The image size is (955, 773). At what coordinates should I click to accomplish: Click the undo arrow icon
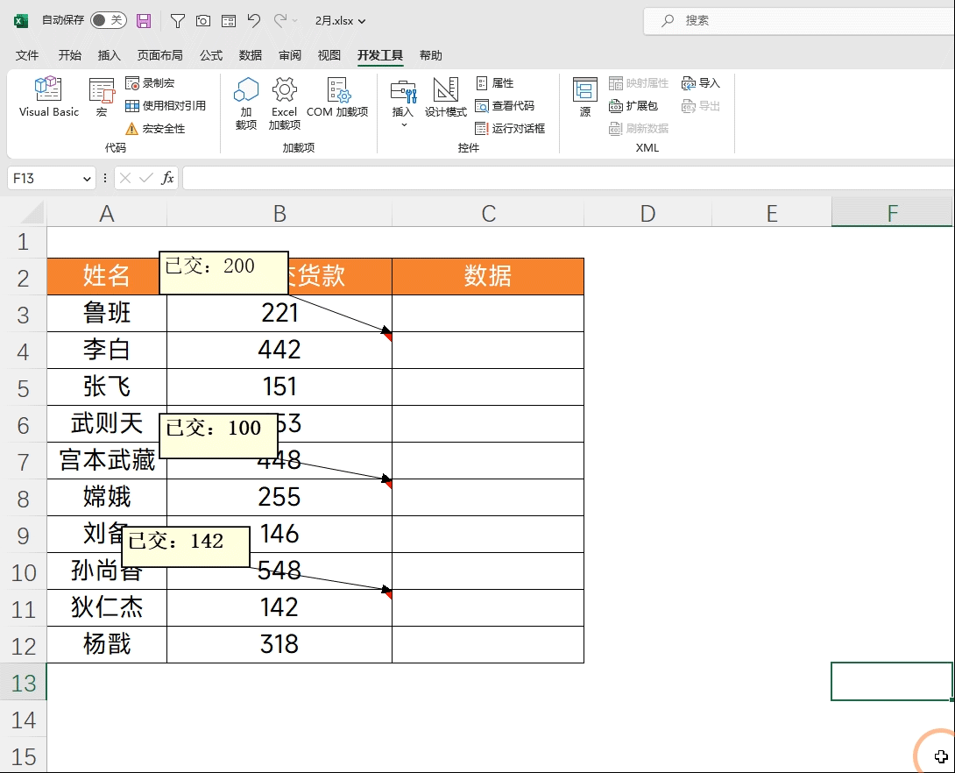pos(254,21)
